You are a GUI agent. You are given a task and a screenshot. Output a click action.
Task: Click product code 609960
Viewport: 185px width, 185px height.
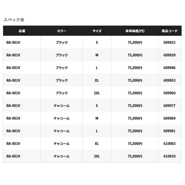coord(169,93)
